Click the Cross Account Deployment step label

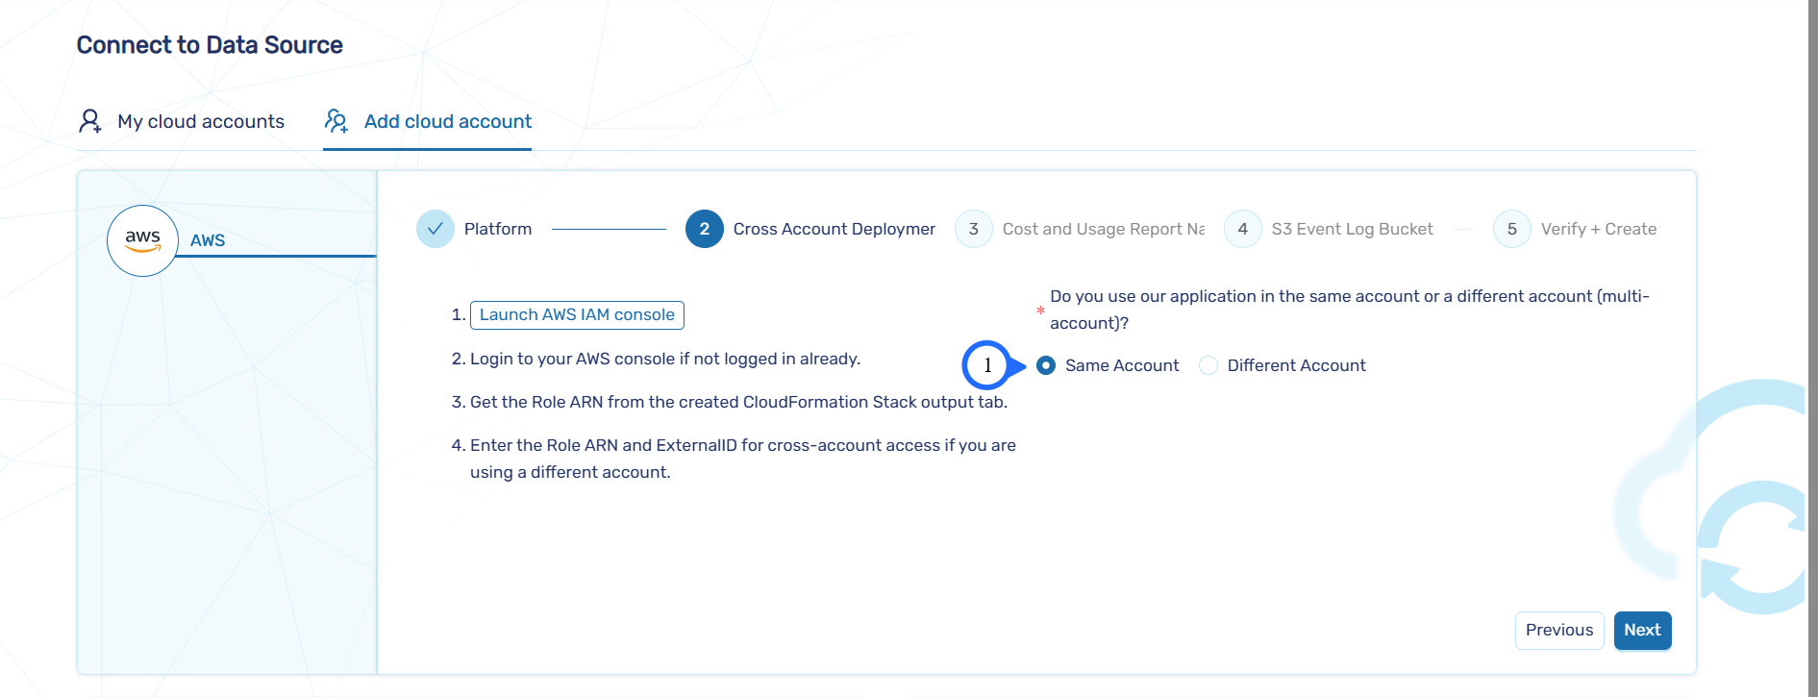click(x=834, y=229)
